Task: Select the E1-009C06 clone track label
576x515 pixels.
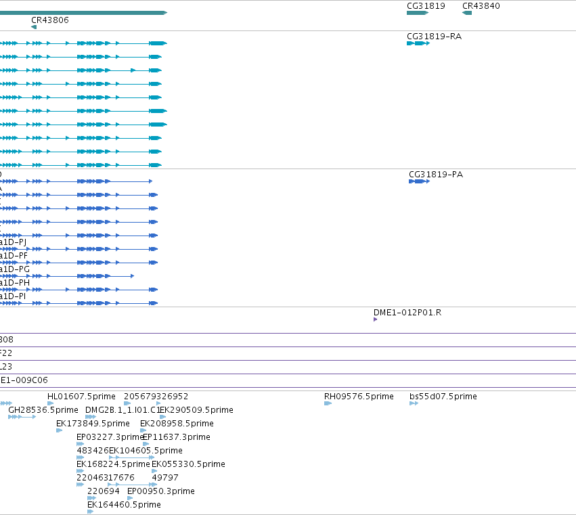Action: pos(24,380)
